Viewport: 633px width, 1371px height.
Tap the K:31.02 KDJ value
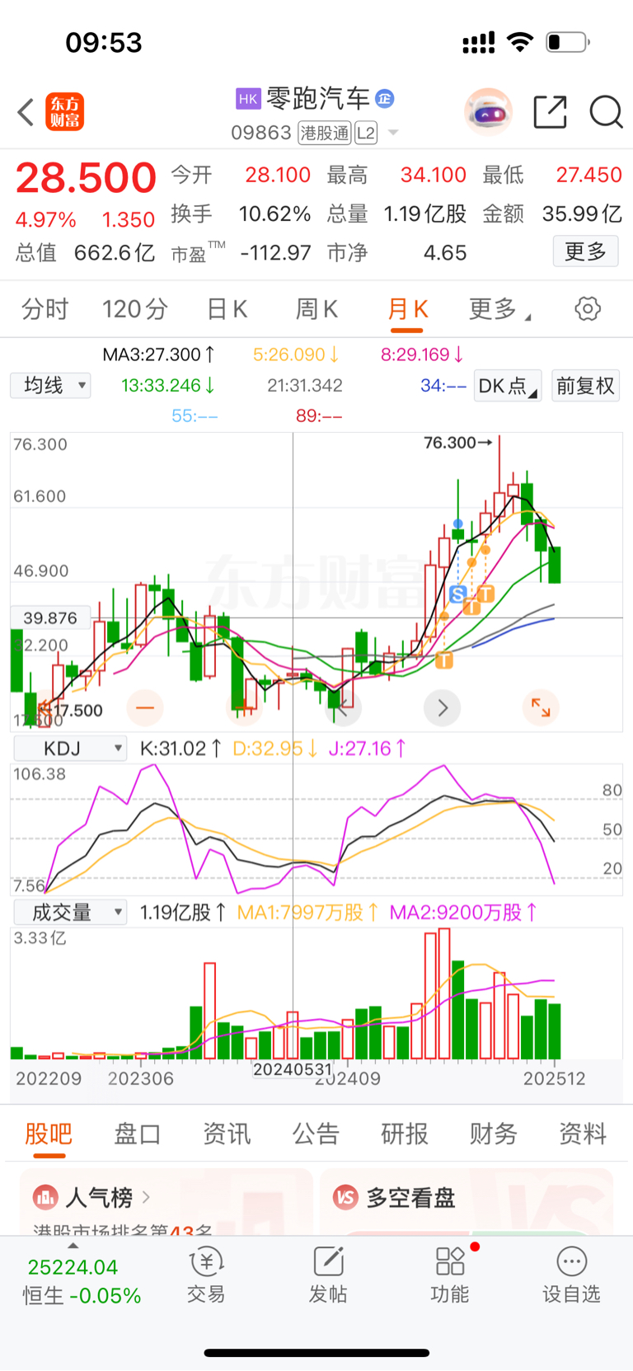click(x=181, y=748)
